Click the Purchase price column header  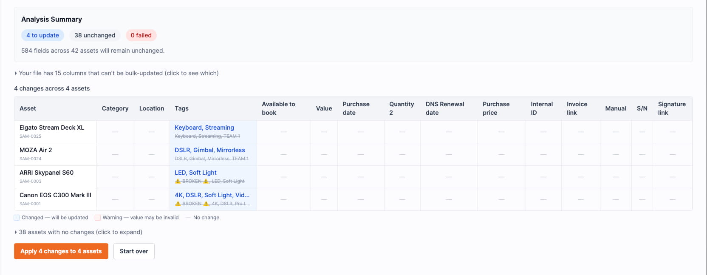point(496,108)
